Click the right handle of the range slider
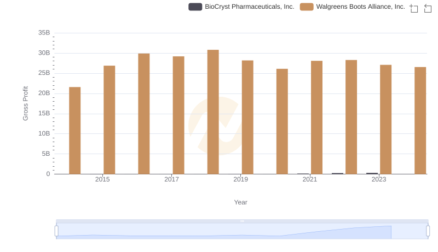Image resolution: width=438 pixels, height=252 pixels. pos(428,231)
